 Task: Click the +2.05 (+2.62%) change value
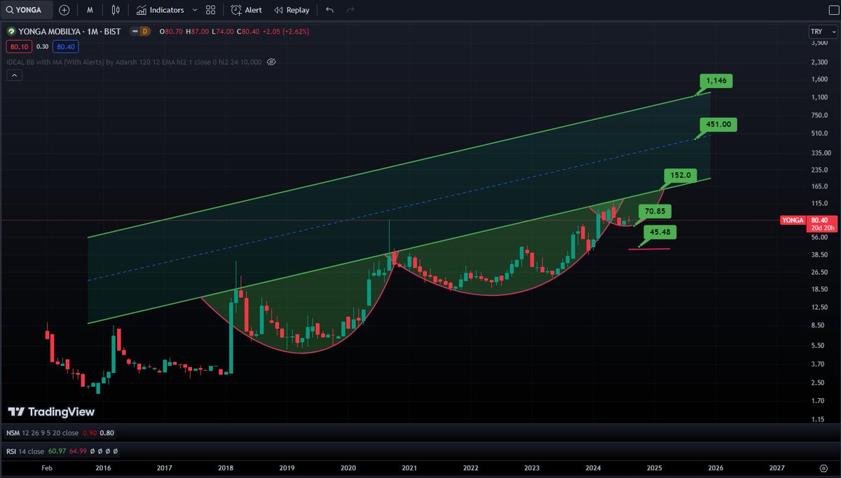tap(285, 32)
